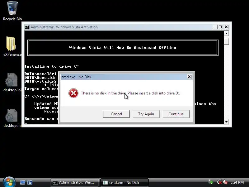249x187 pixels.
Task: Click the "Installing to drive C:" line
Action: [x=52, y=66]
